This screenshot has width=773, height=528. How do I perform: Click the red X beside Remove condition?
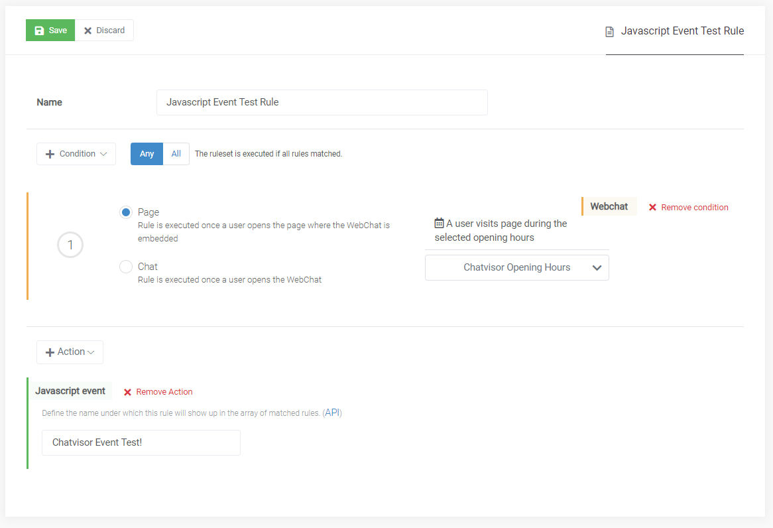click(x=652, y=207)
